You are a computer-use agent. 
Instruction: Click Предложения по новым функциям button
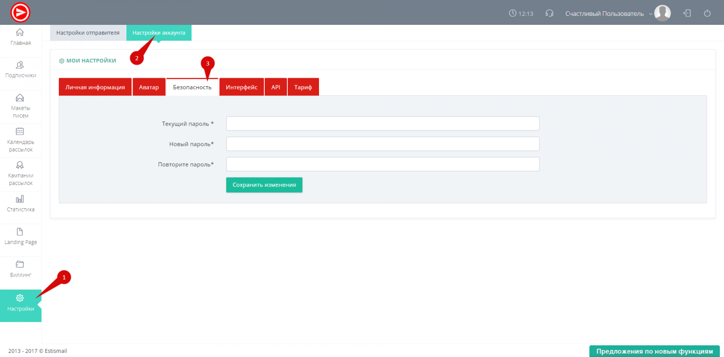point(654,351)
